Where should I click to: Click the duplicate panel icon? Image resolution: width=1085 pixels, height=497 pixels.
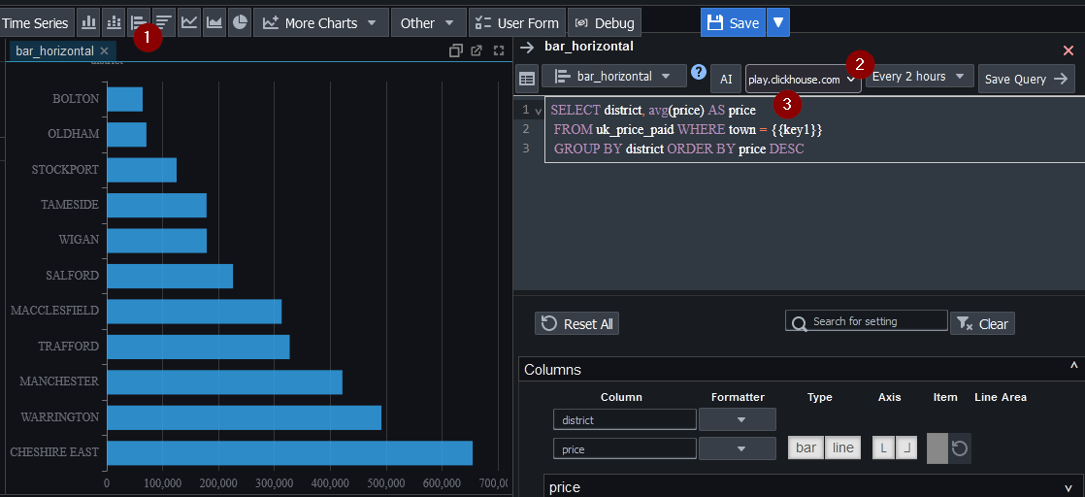pos(455,50)
